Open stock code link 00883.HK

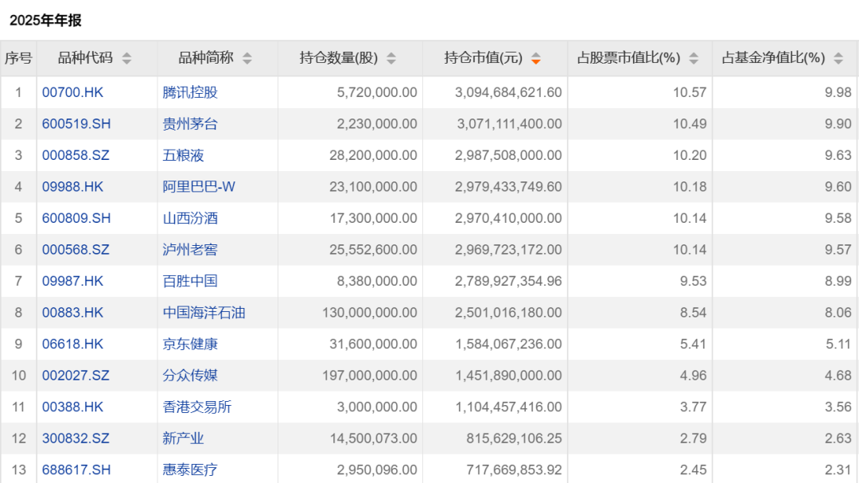(73, 313)
